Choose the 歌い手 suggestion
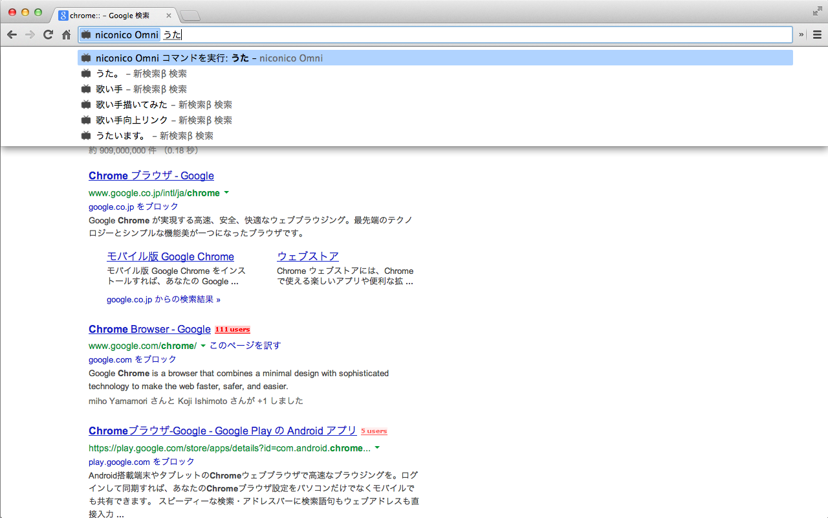The height and width of the screenshot is (518, 828). point(435,89)
